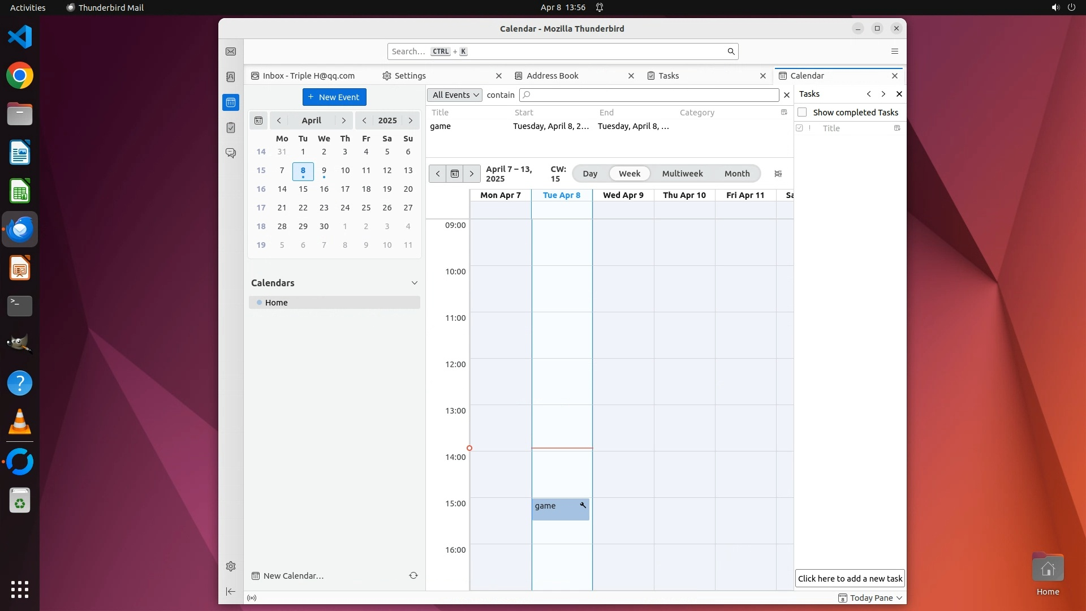This screenshot has width=1086, height=611.
Task: Collapse the spaces toolbar
Action: point(231,591)
